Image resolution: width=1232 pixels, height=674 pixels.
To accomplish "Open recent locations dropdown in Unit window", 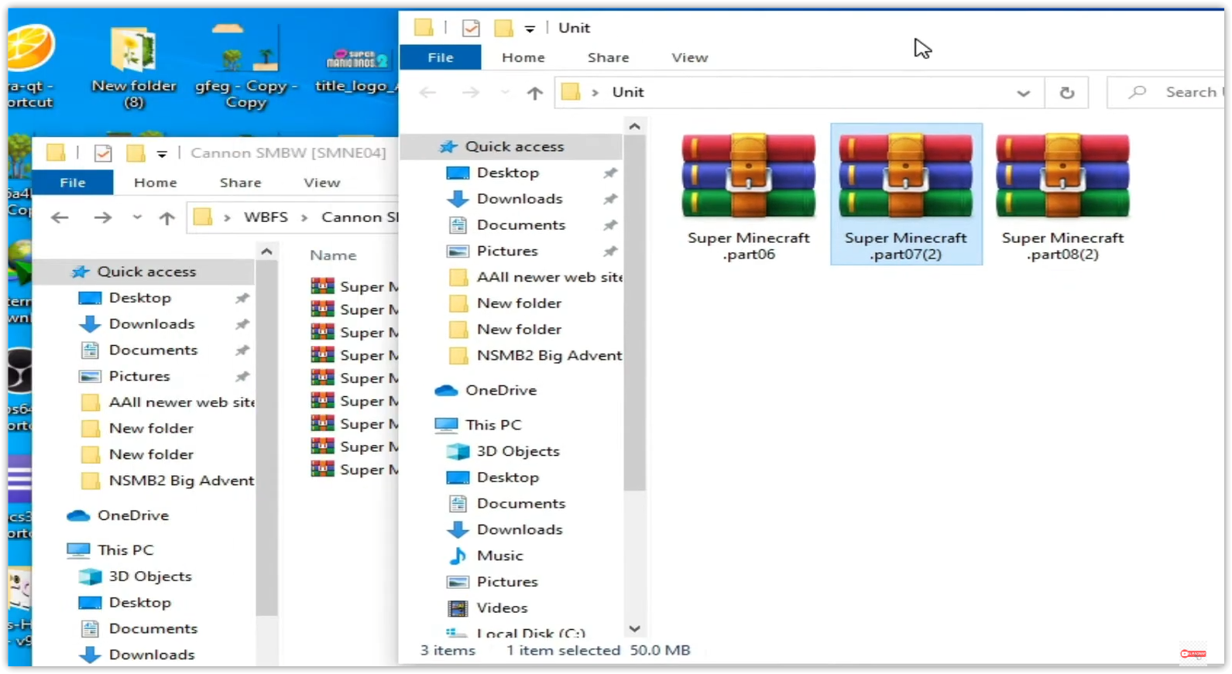I will (505, 93).
